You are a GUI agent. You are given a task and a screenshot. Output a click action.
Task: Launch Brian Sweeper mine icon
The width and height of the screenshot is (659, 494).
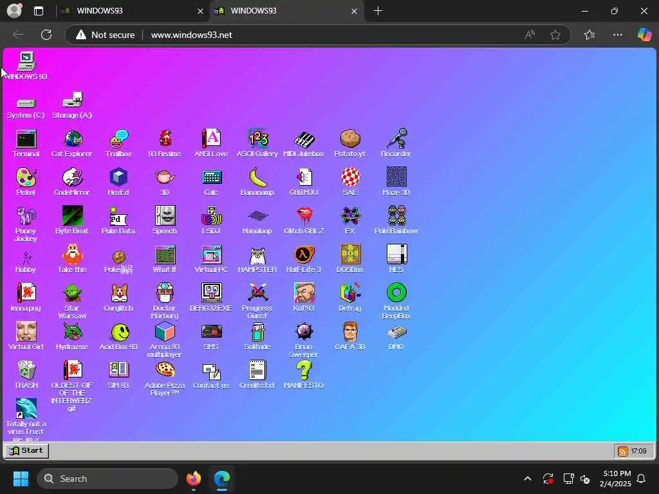[x=304, y=340]
